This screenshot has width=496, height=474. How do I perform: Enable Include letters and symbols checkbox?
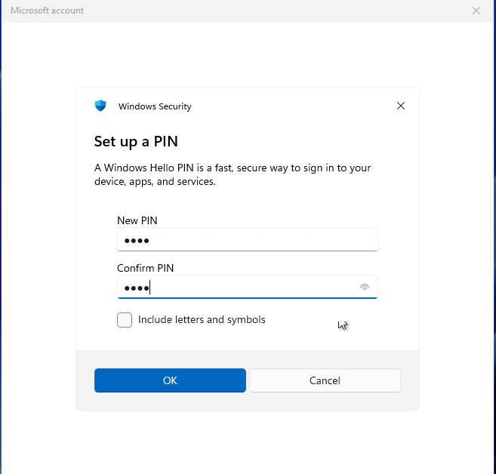tap(125, 320)
